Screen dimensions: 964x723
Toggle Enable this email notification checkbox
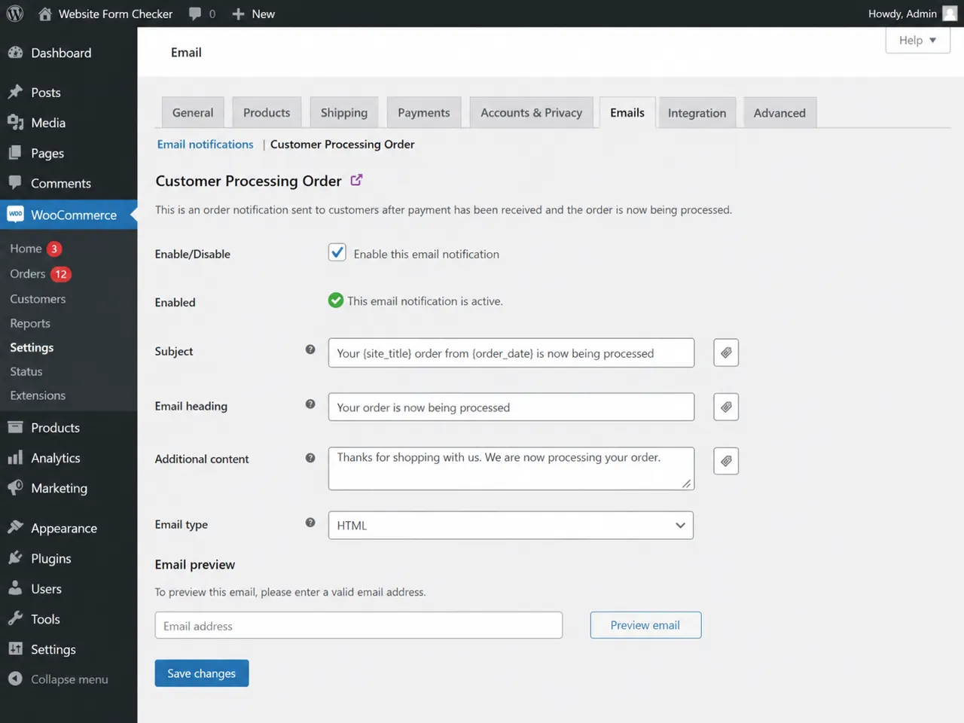coord(337,252)
